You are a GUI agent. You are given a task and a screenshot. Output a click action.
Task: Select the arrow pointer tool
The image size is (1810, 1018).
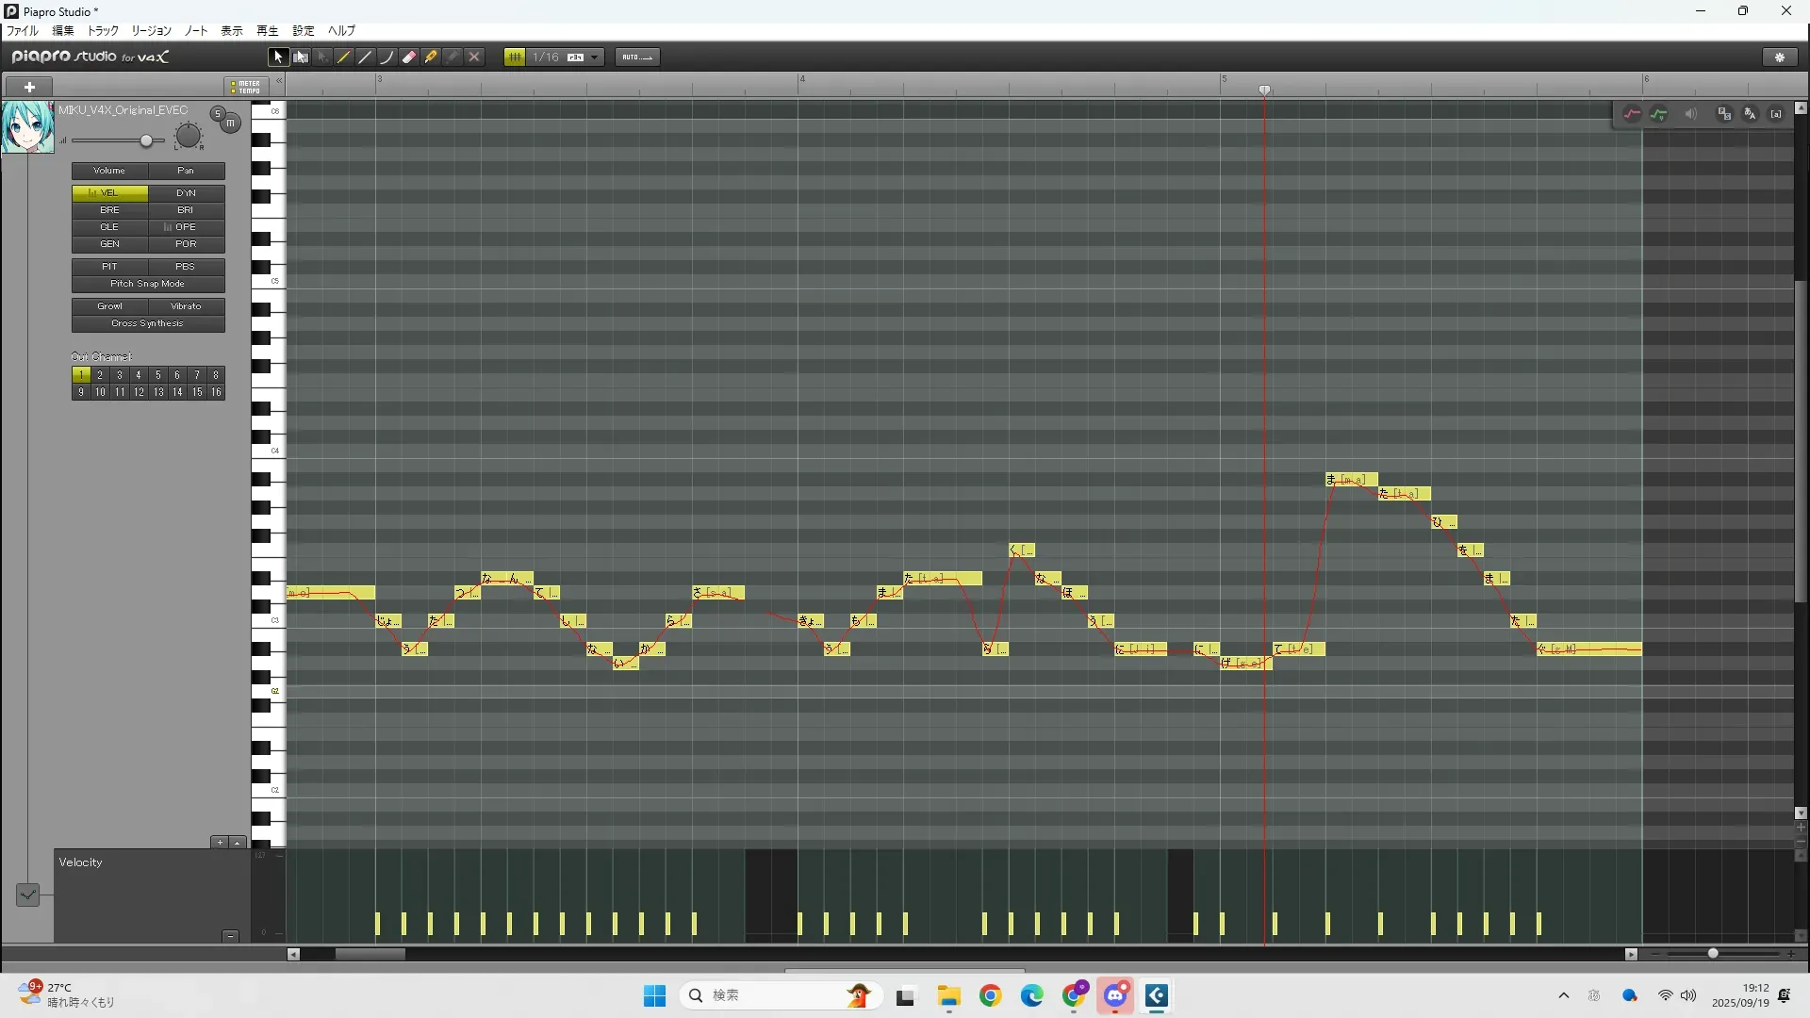(x=278, y=57)
